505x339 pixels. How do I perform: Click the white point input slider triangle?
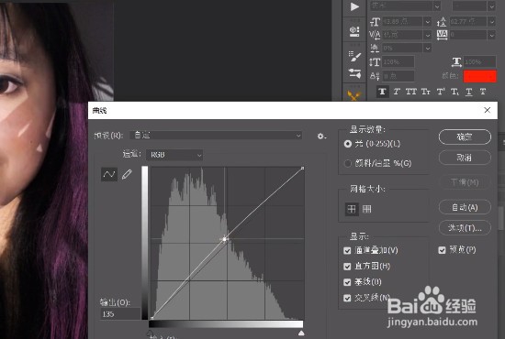(301, 333)
